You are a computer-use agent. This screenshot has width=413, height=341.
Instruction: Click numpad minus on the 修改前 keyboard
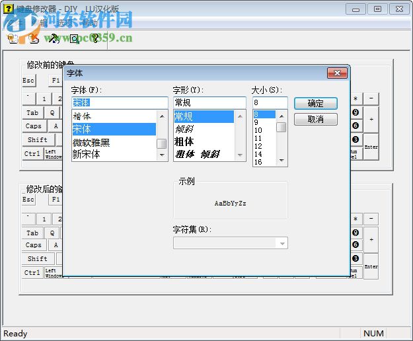coord(371,98)
